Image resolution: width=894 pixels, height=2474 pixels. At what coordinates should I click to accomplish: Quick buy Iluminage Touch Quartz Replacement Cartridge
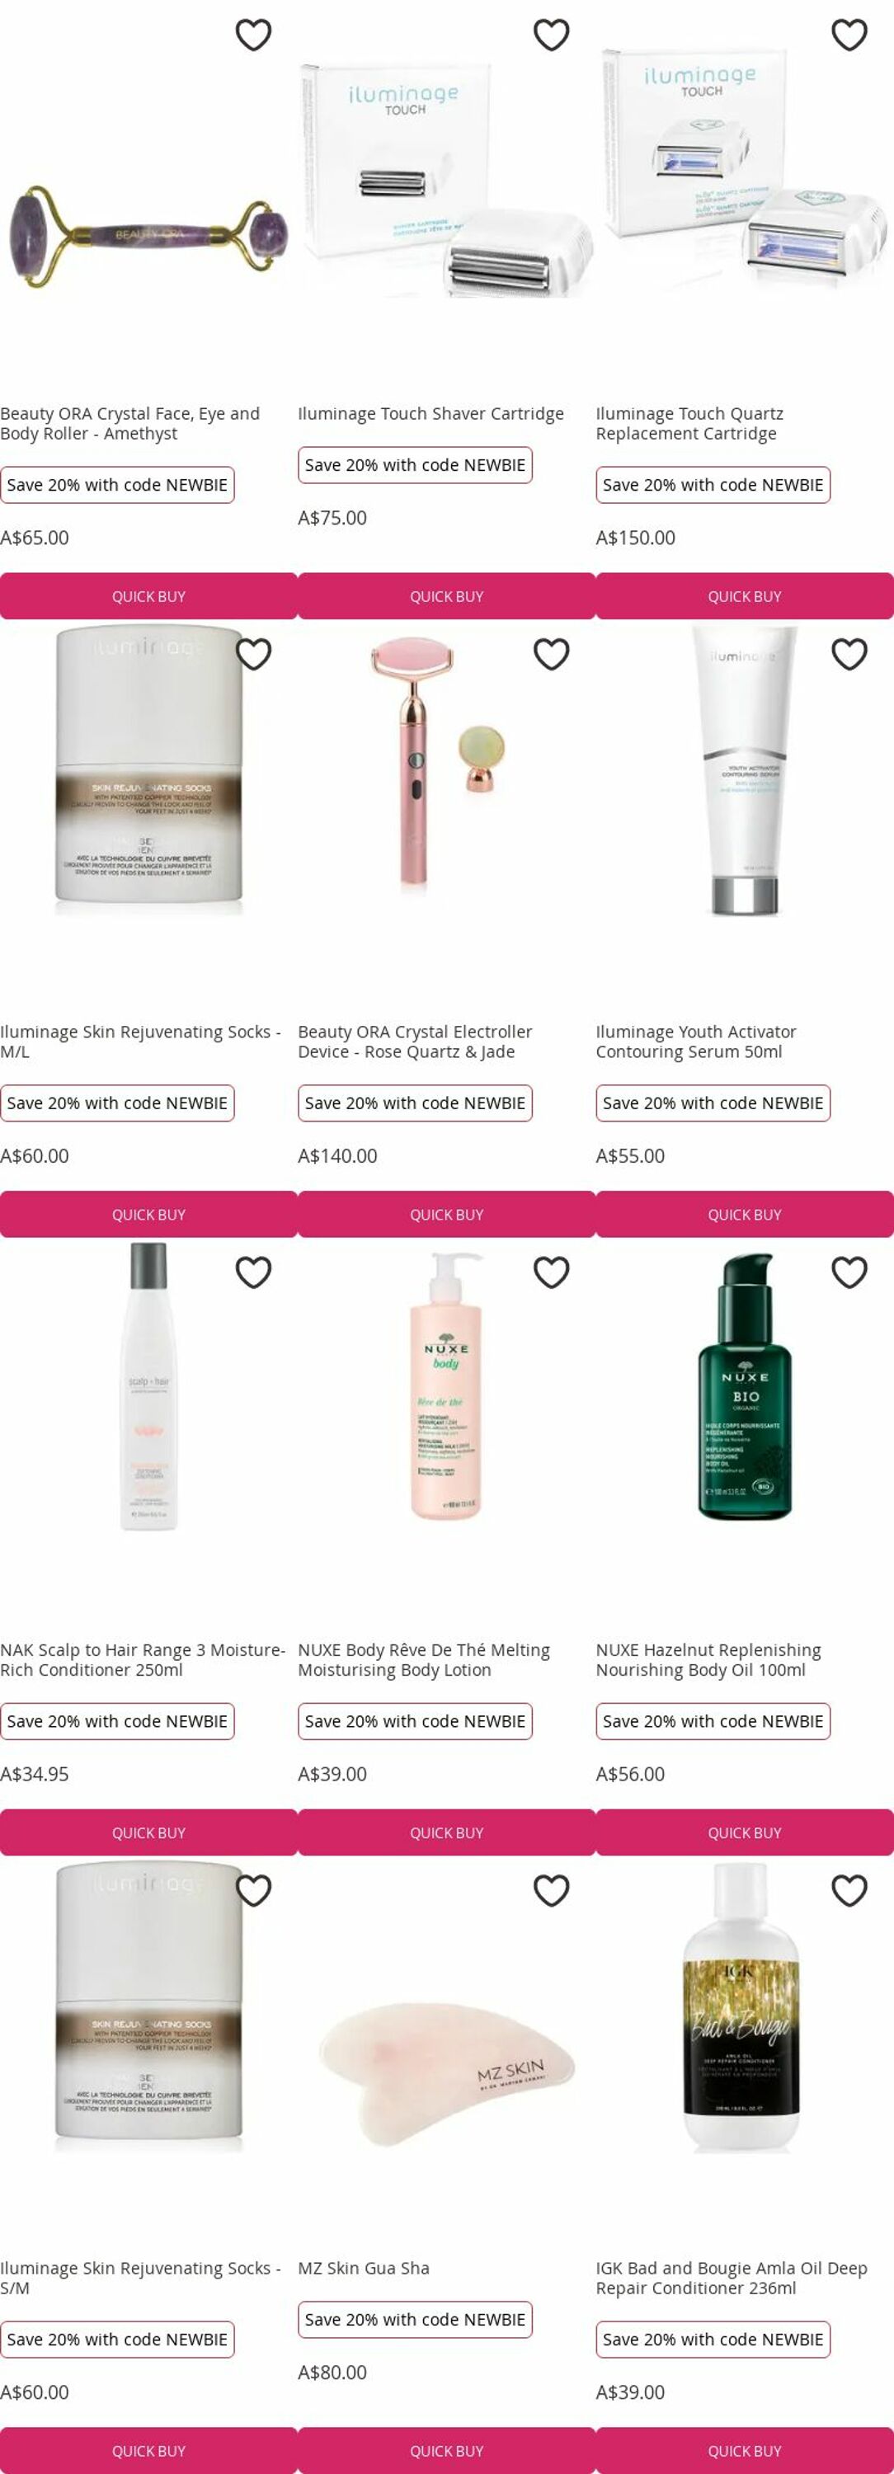[x=744, y=596]
